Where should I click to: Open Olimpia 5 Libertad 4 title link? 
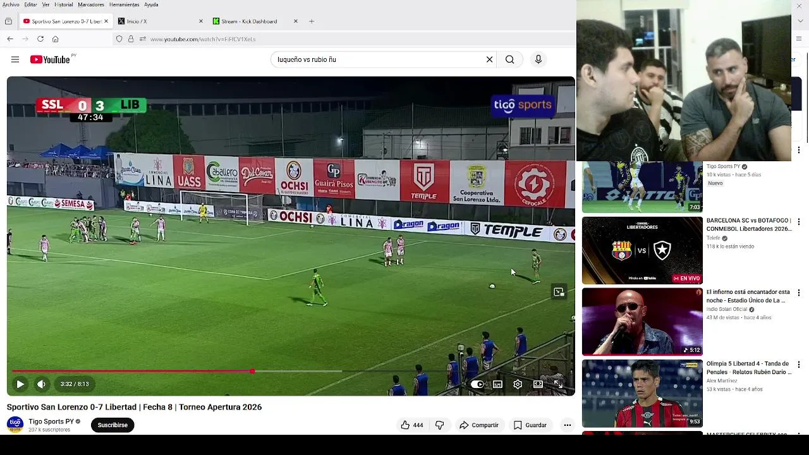(749, 368)
